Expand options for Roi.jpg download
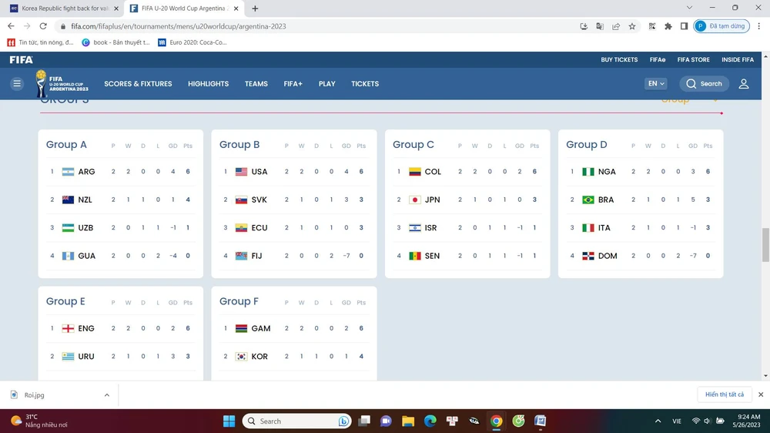 coord(107,394)
